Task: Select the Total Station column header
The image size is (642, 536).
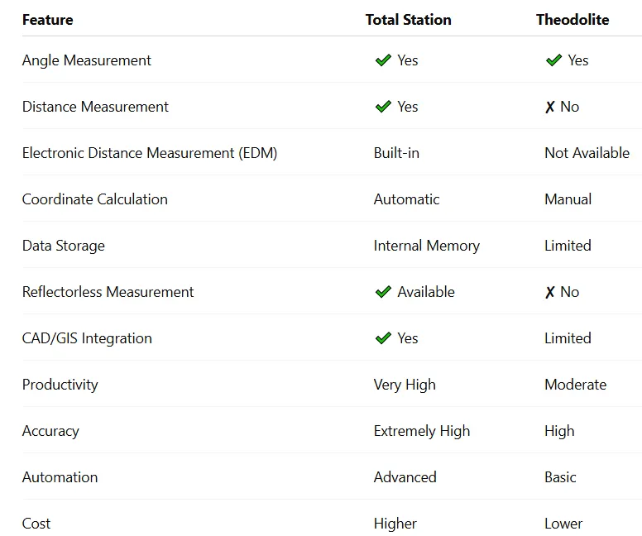Action: [408, 20]
